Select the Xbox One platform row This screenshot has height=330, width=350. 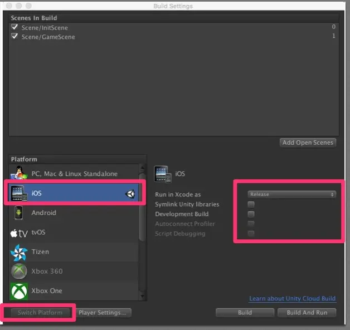(74, 291)
